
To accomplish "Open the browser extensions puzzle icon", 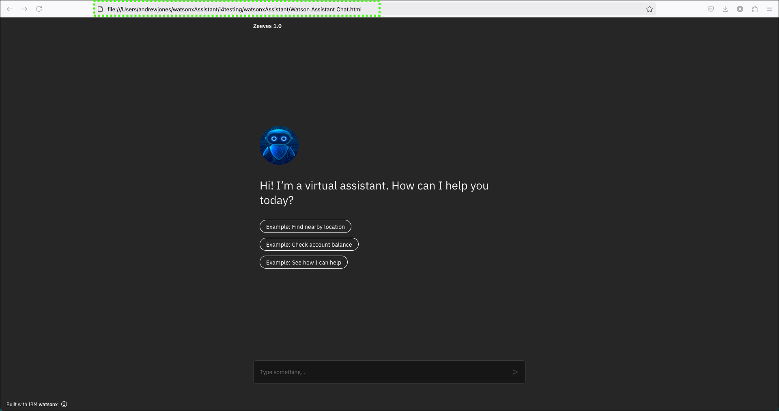I will pyautogui.click(x=755, y=9).
